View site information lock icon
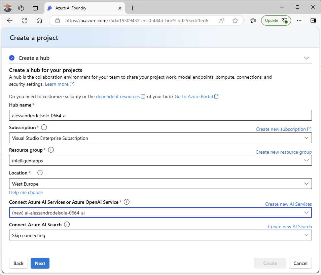The image size is (321, 275). [58, 21]
